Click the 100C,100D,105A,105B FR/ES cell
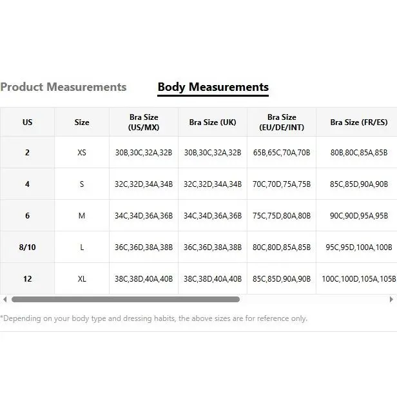The width and height of the screenshot is (397, 397). 358,279
